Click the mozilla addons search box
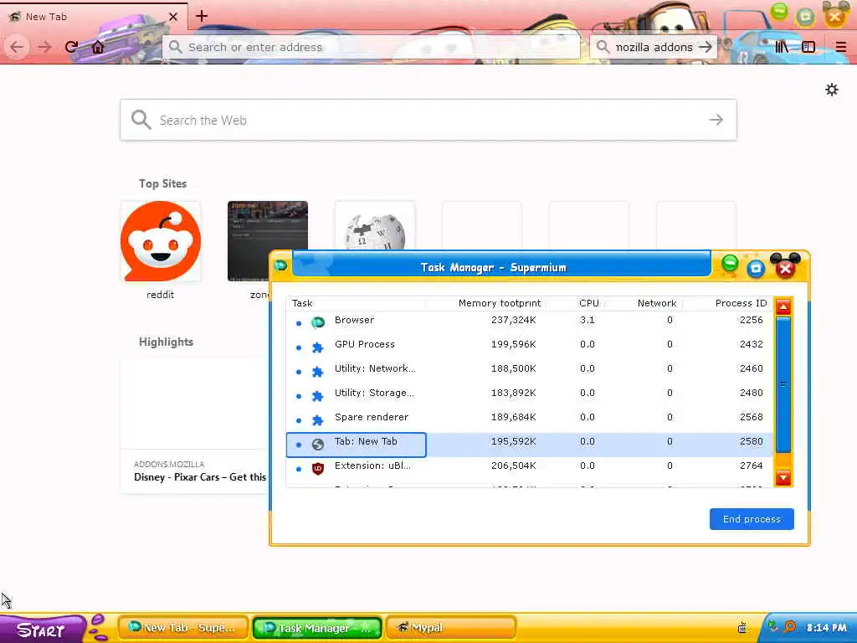 (x=653, y=47)
